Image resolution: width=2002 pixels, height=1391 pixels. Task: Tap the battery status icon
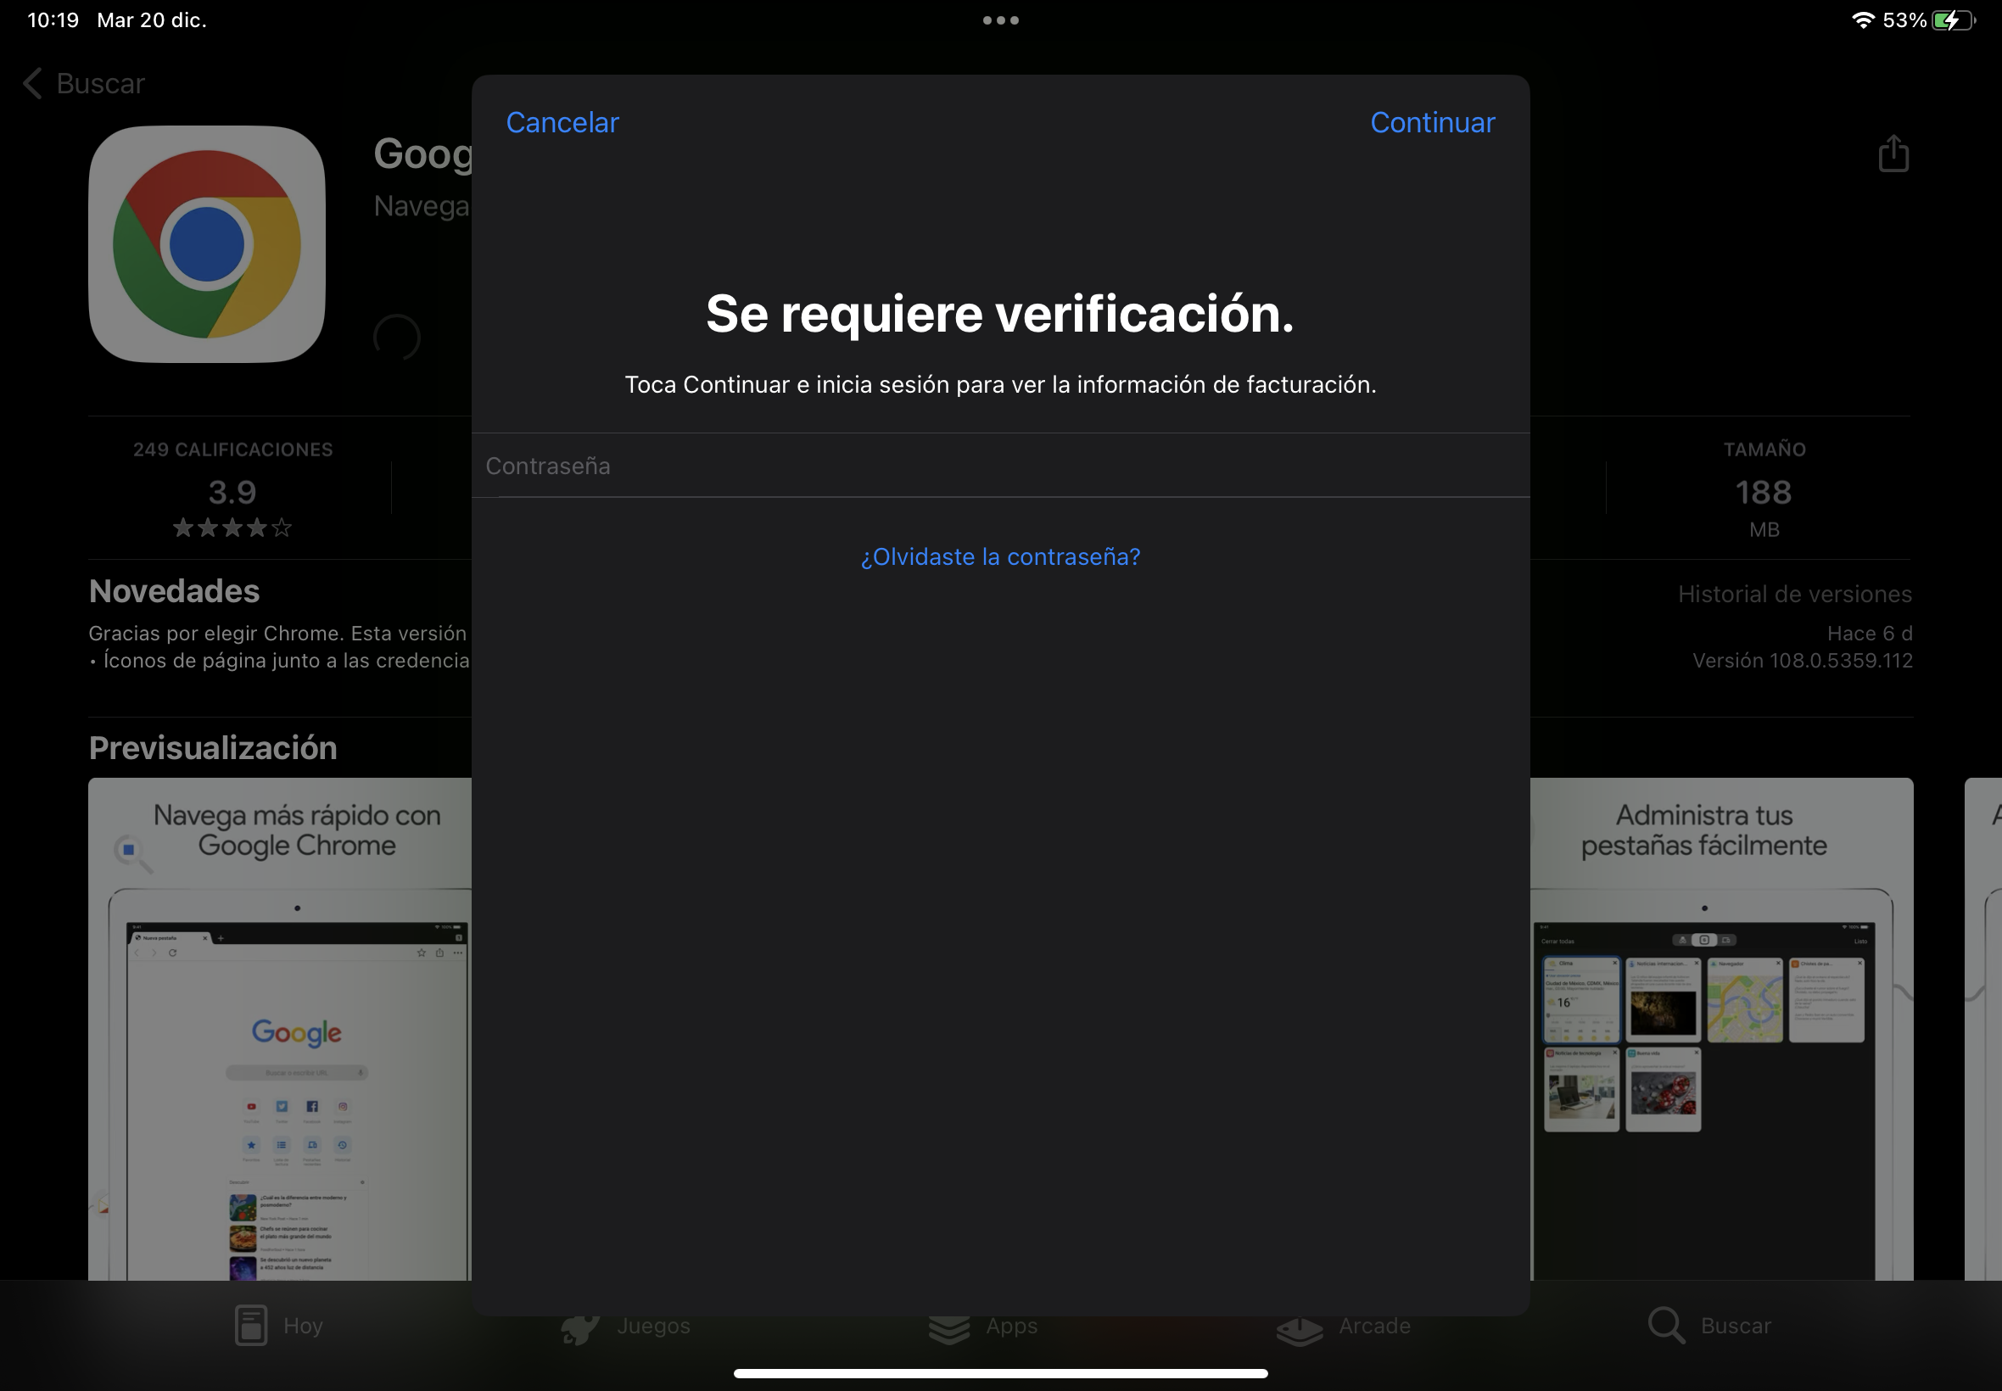[1953, 20]
